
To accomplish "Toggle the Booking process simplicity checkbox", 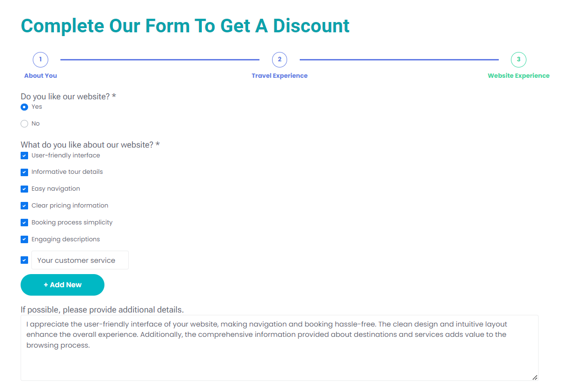I will pyautogui.click(x=24, y=223).
